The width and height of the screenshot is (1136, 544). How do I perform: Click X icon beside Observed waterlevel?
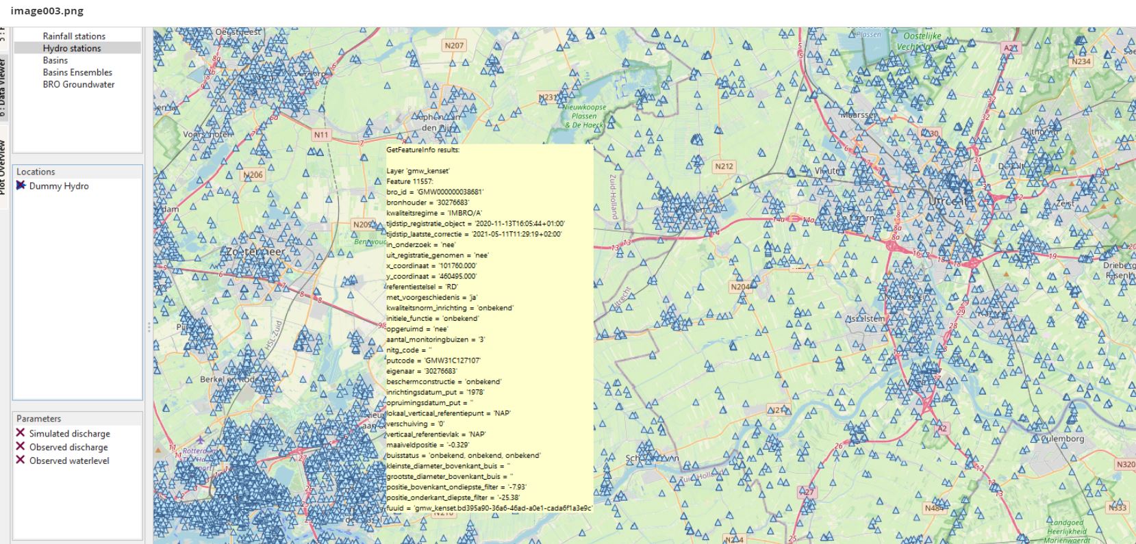21,461
